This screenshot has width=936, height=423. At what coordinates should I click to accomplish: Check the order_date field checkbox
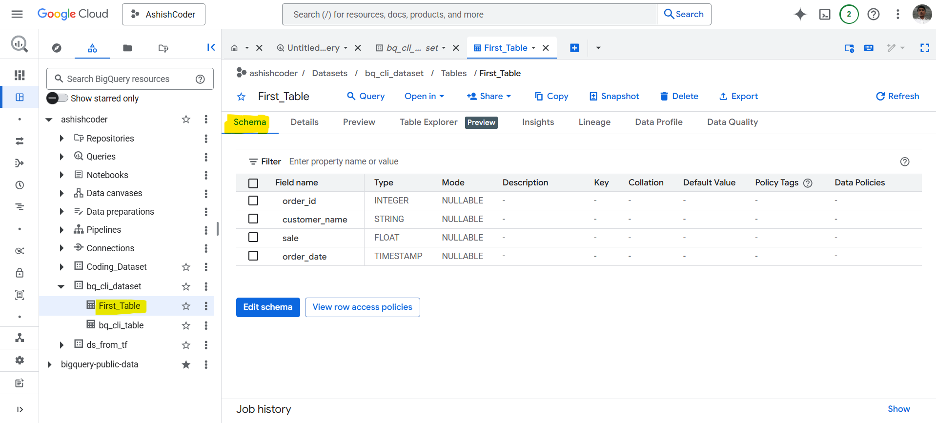(253, 256)
